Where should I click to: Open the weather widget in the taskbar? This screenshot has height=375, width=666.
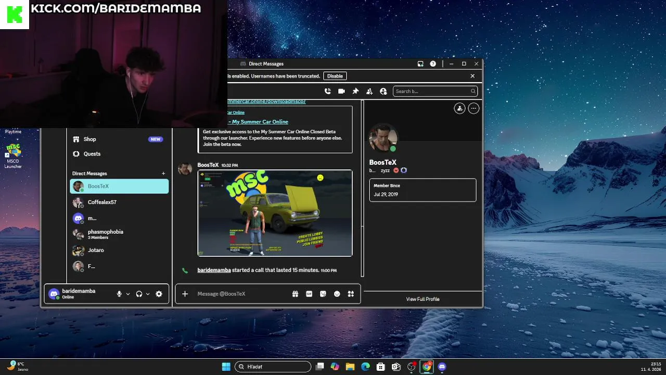tap(17, 367)
